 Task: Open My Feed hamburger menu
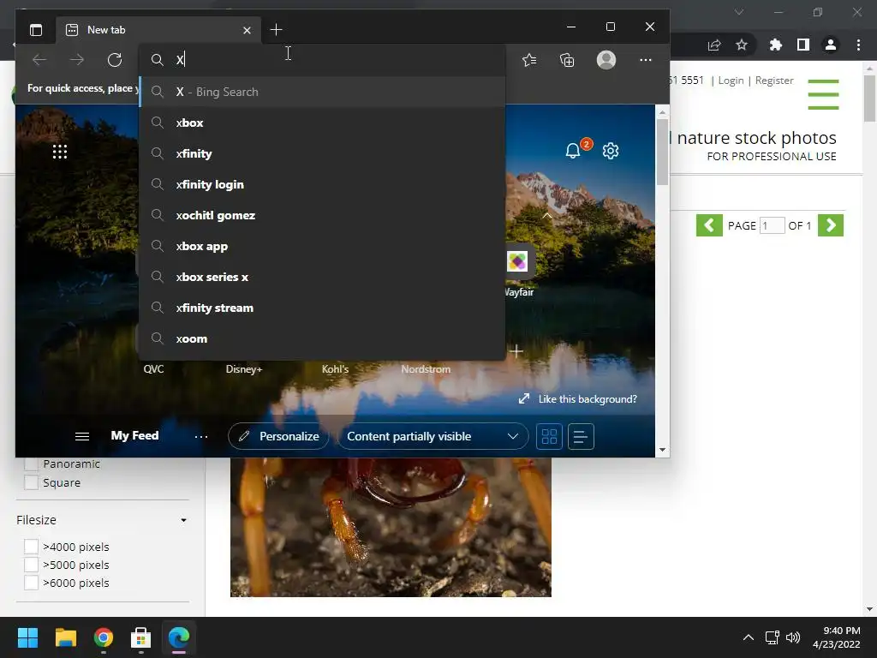click(82, 436)
